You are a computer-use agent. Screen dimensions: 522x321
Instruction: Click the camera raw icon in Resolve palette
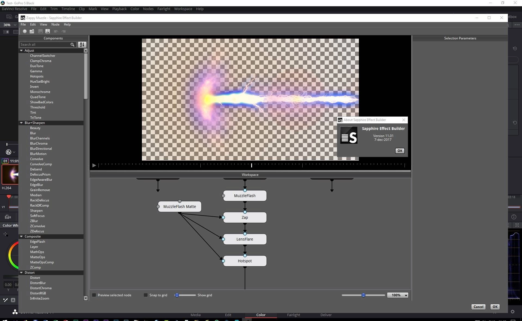tap(8, 217)
